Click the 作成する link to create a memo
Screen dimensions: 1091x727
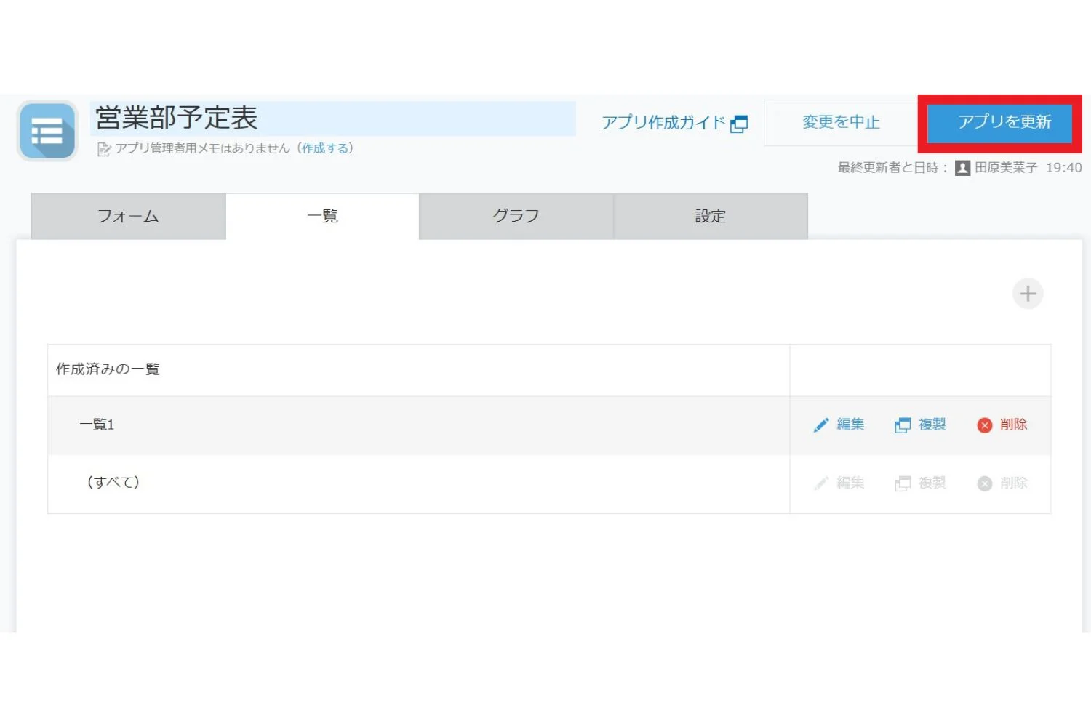click(325, 148)
